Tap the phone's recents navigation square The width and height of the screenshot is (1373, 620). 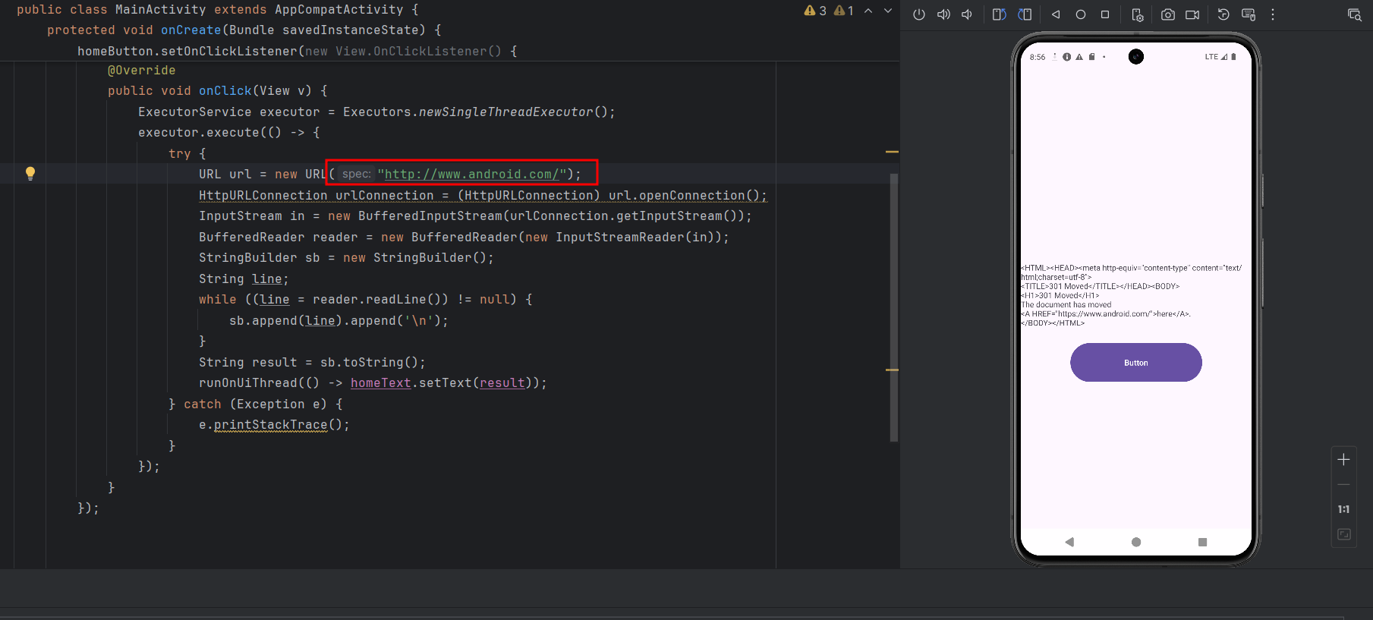pos(1202,542)
